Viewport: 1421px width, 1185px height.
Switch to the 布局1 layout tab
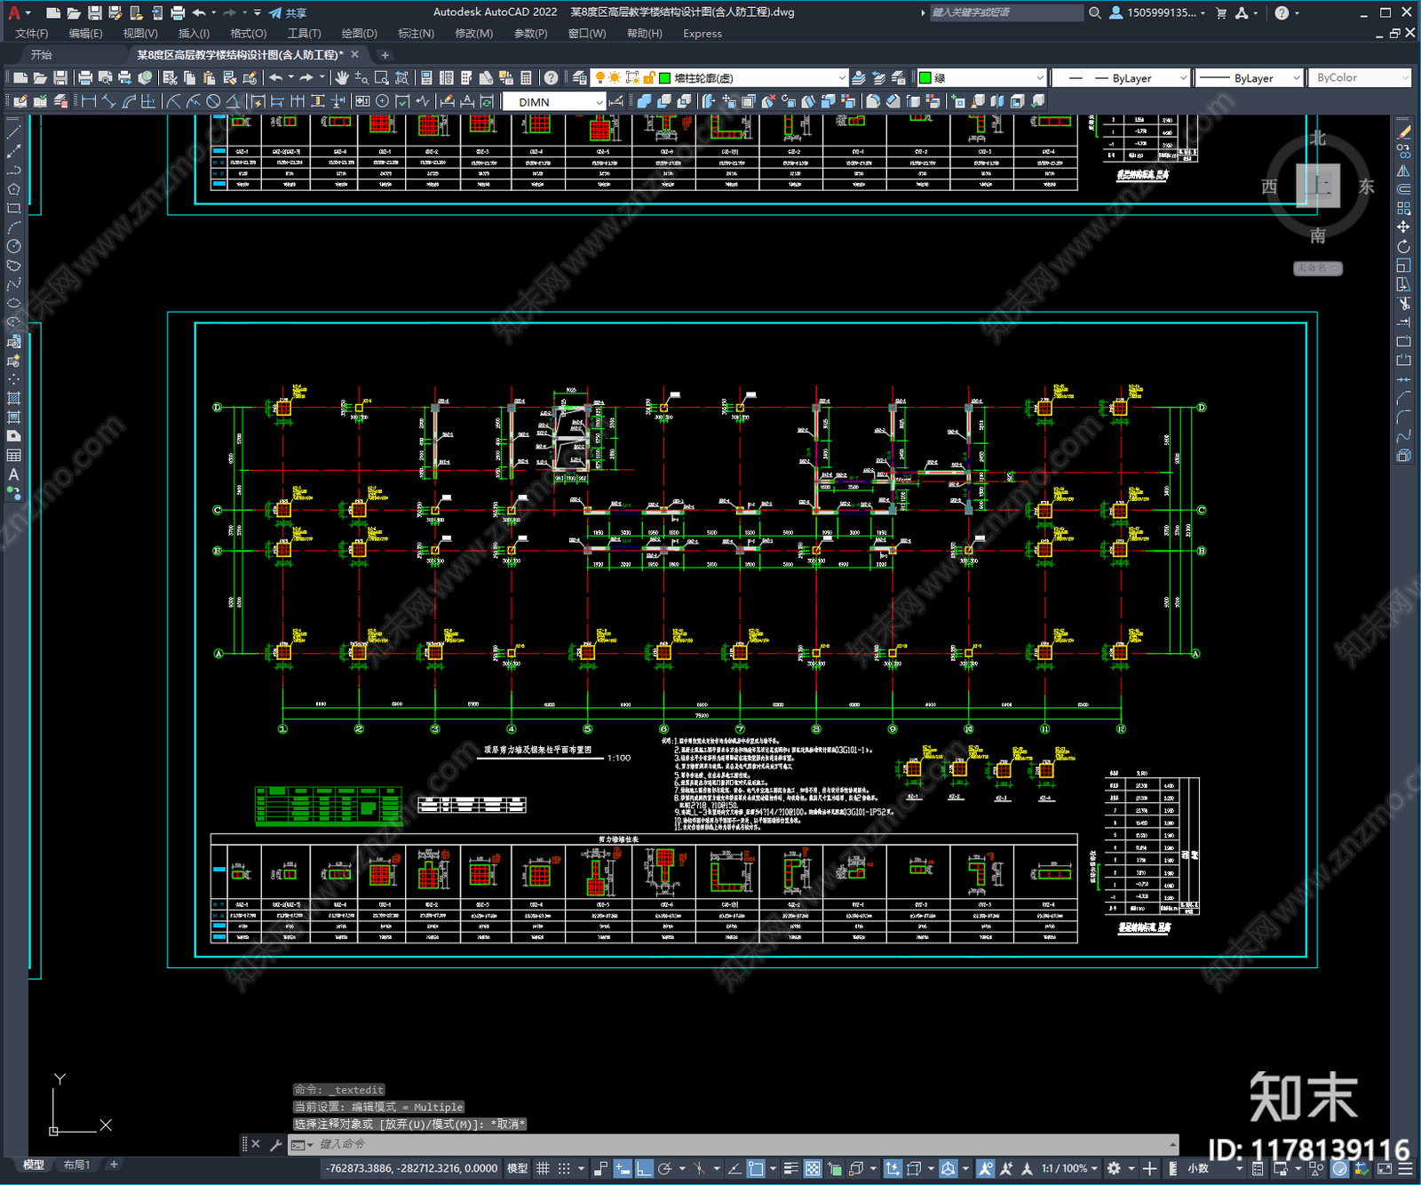(x=76, y=1165)
